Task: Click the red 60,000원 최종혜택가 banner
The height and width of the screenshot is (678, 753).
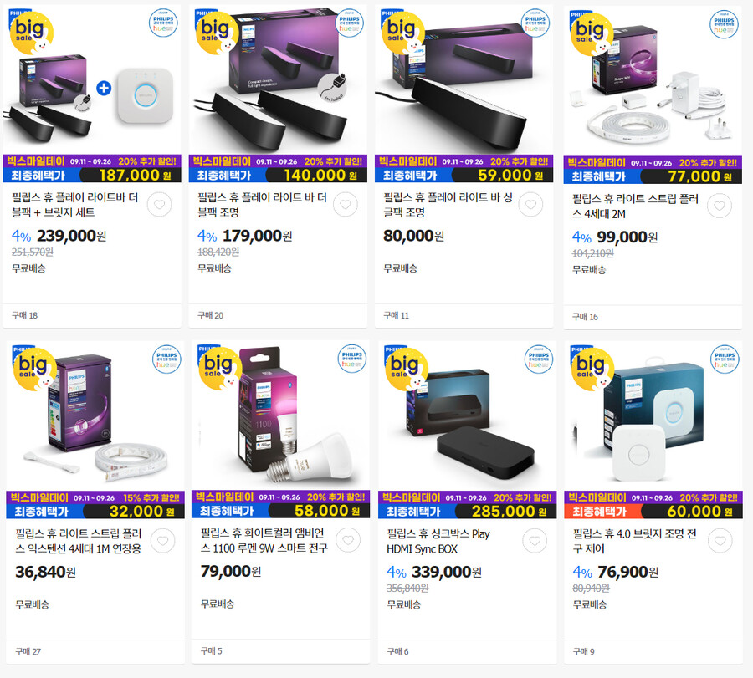Action: [653, 505]
